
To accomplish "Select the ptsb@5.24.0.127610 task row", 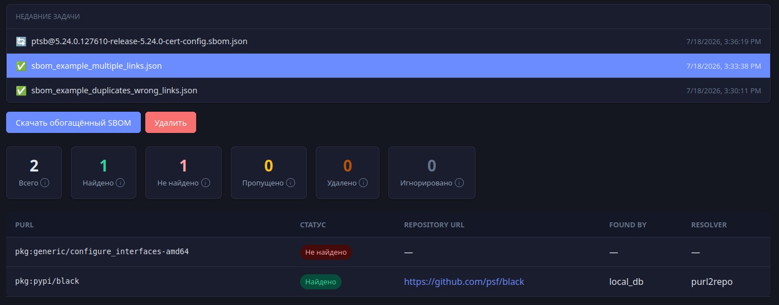I will click(x=388, y=41).
